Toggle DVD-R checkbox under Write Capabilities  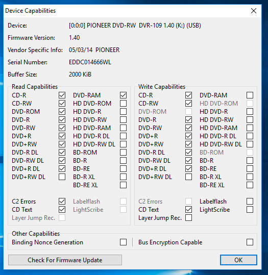click(x=188, y=120)
